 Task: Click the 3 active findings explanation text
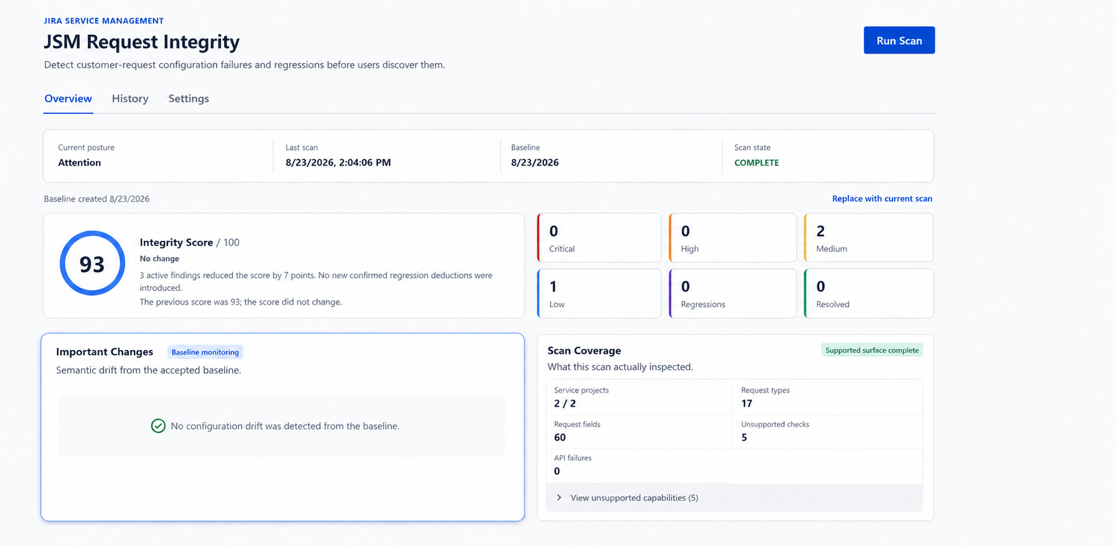click(316, 281)
